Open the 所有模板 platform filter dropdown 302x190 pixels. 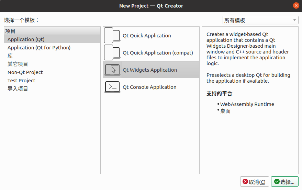coord(260,20)
